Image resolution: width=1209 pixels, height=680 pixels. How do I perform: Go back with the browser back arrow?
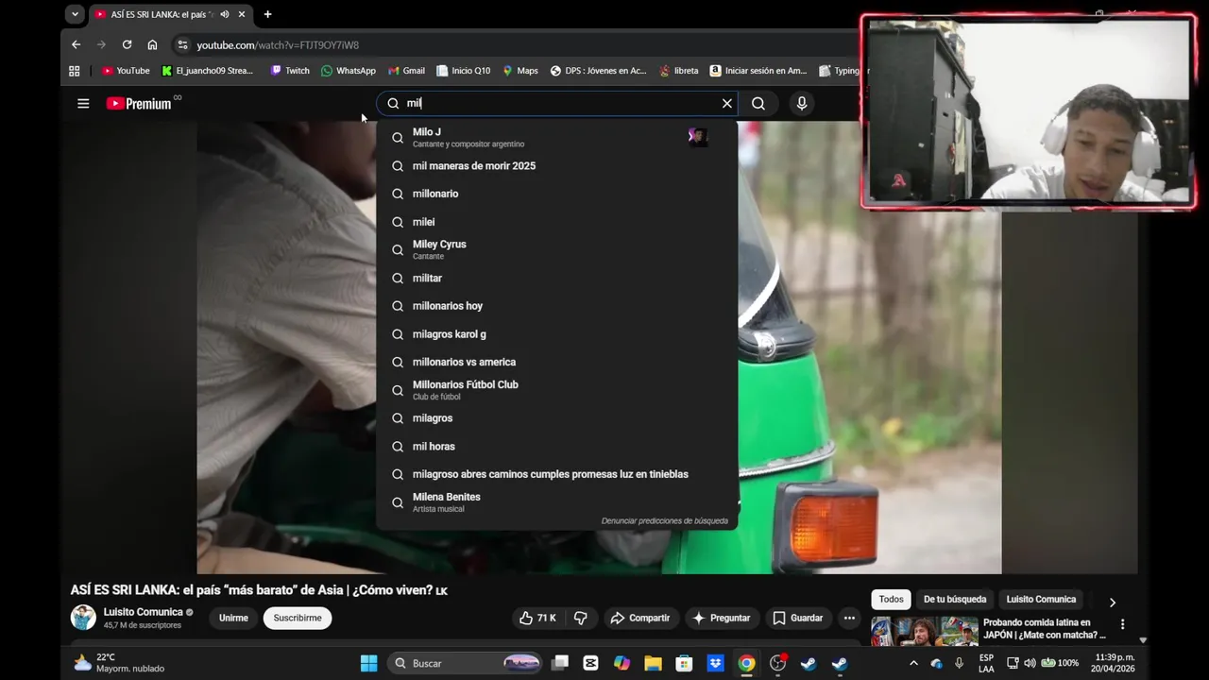tap(77, 44)
